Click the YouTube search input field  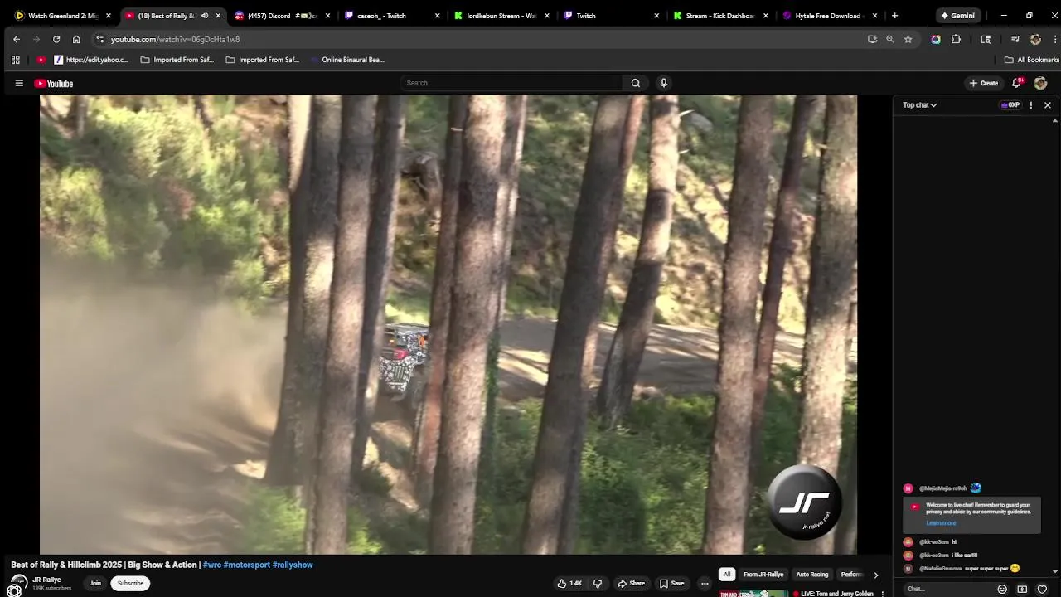coord(511,83)
